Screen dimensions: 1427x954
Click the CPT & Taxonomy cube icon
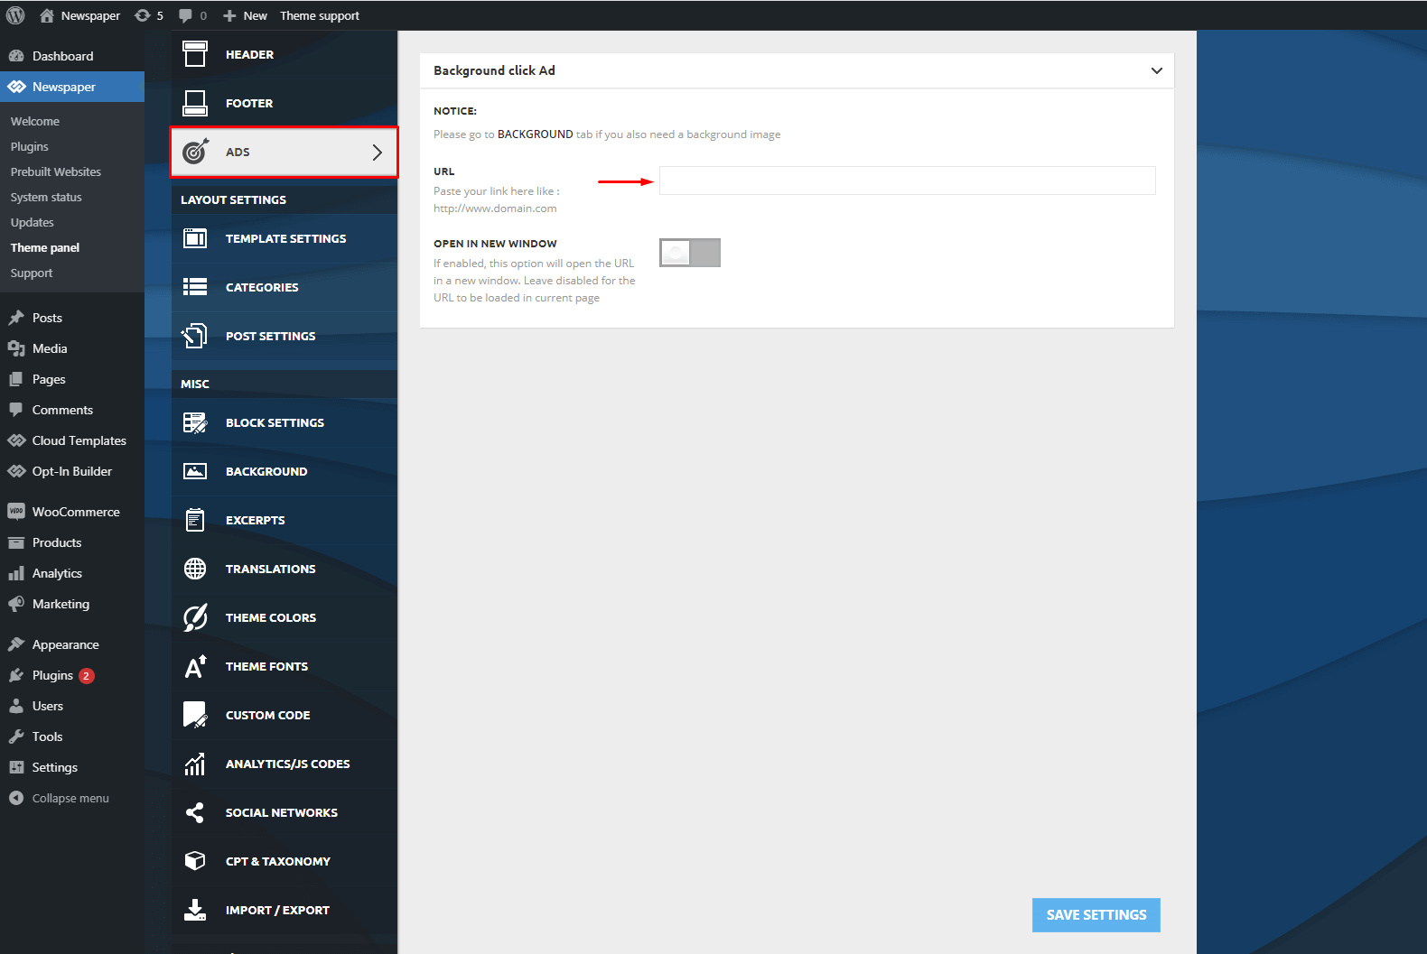click(x=195, y=861)
